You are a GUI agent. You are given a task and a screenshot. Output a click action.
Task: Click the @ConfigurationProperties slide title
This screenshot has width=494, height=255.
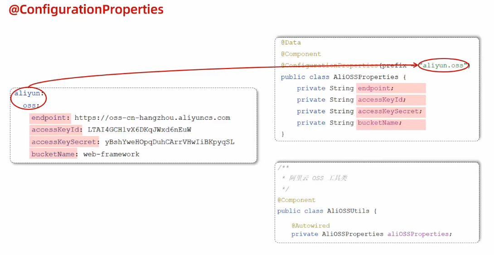pyautogui.click(x=86, y=10)
